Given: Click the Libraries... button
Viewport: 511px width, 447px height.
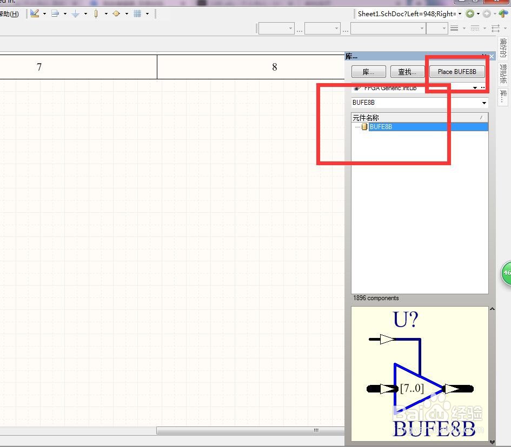Looking at the screenshot, I should (369, 72).
